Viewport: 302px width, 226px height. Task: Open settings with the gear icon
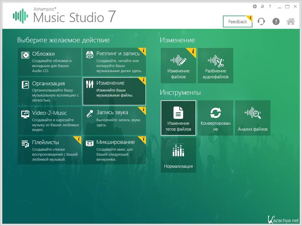(255, 6)
